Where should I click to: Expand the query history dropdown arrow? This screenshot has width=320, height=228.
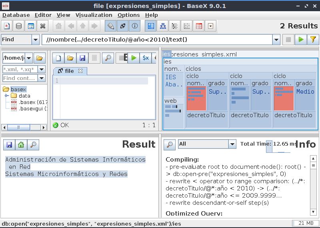pos(276,40)
